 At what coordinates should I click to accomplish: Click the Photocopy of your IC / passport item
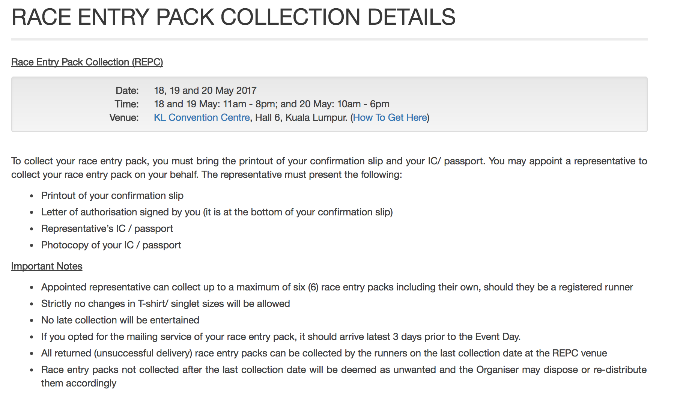[x=111, y=245]
